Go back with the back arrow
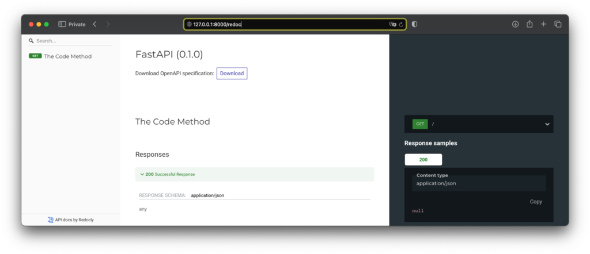 pyautogui.click(x=94, y=24)
